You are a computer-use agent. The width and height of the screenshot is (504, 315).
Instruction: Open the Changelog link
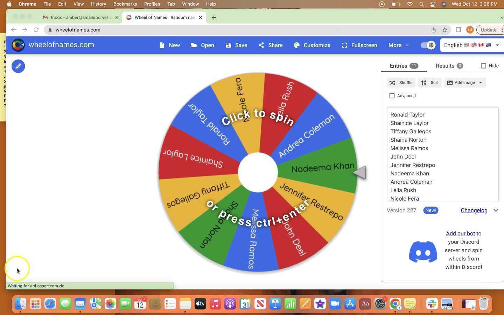(474, 210)
